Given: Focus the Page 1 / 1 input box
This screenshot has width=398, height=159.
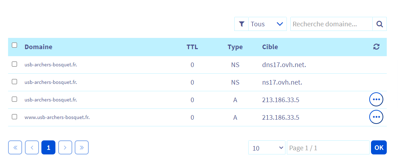Looking at the screenshot, I should point(328,148).
